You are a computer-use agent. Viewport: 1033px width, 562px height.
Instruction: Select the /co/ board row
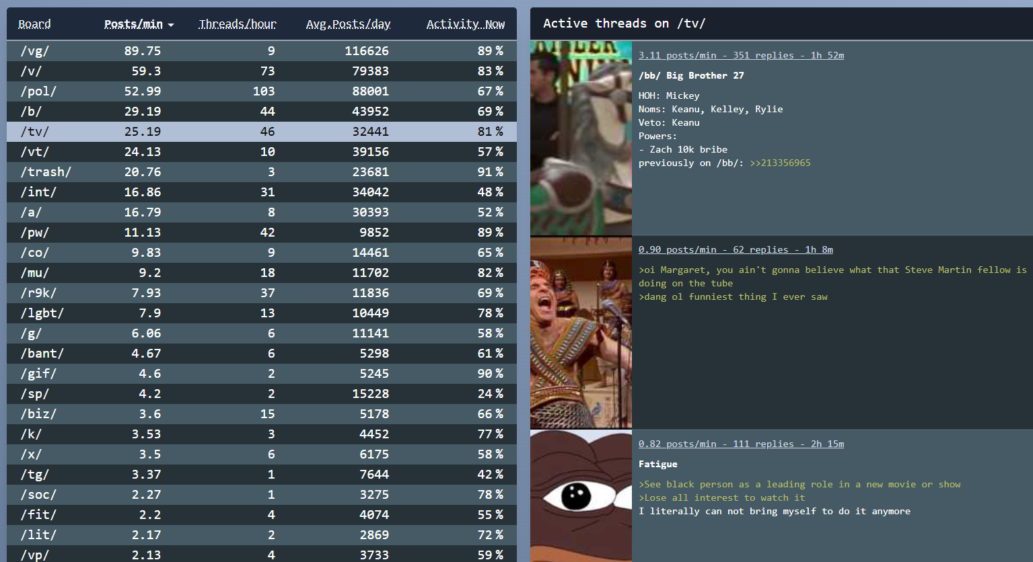point(262,253)
